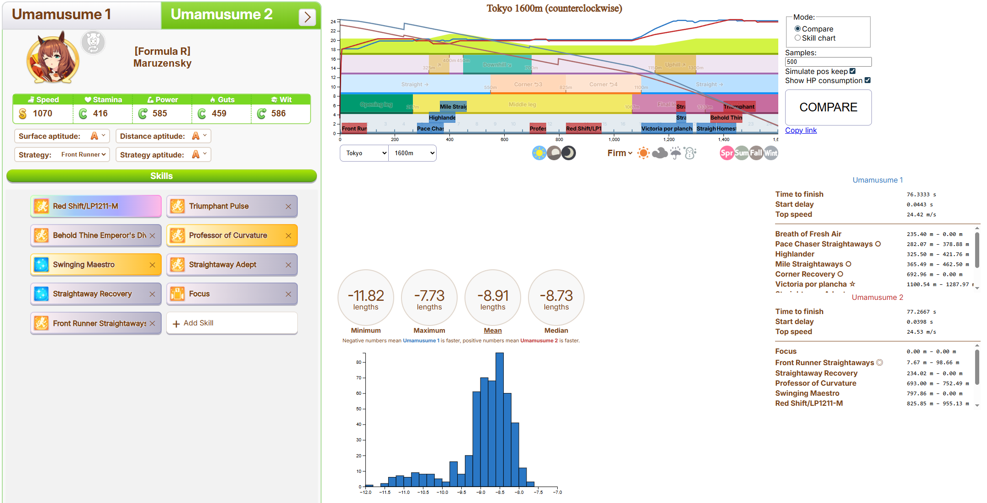Click the Speed rank S badge
The image size is (987, 503).
click(x=22, y=114)
